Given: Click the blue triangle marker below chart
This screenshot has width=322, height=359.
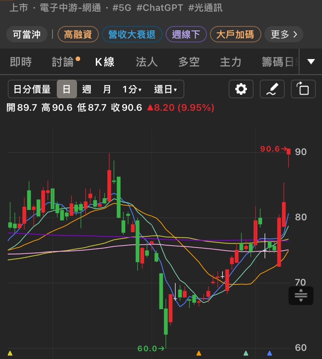Looking at the screenshot, I should coord(269,353).
